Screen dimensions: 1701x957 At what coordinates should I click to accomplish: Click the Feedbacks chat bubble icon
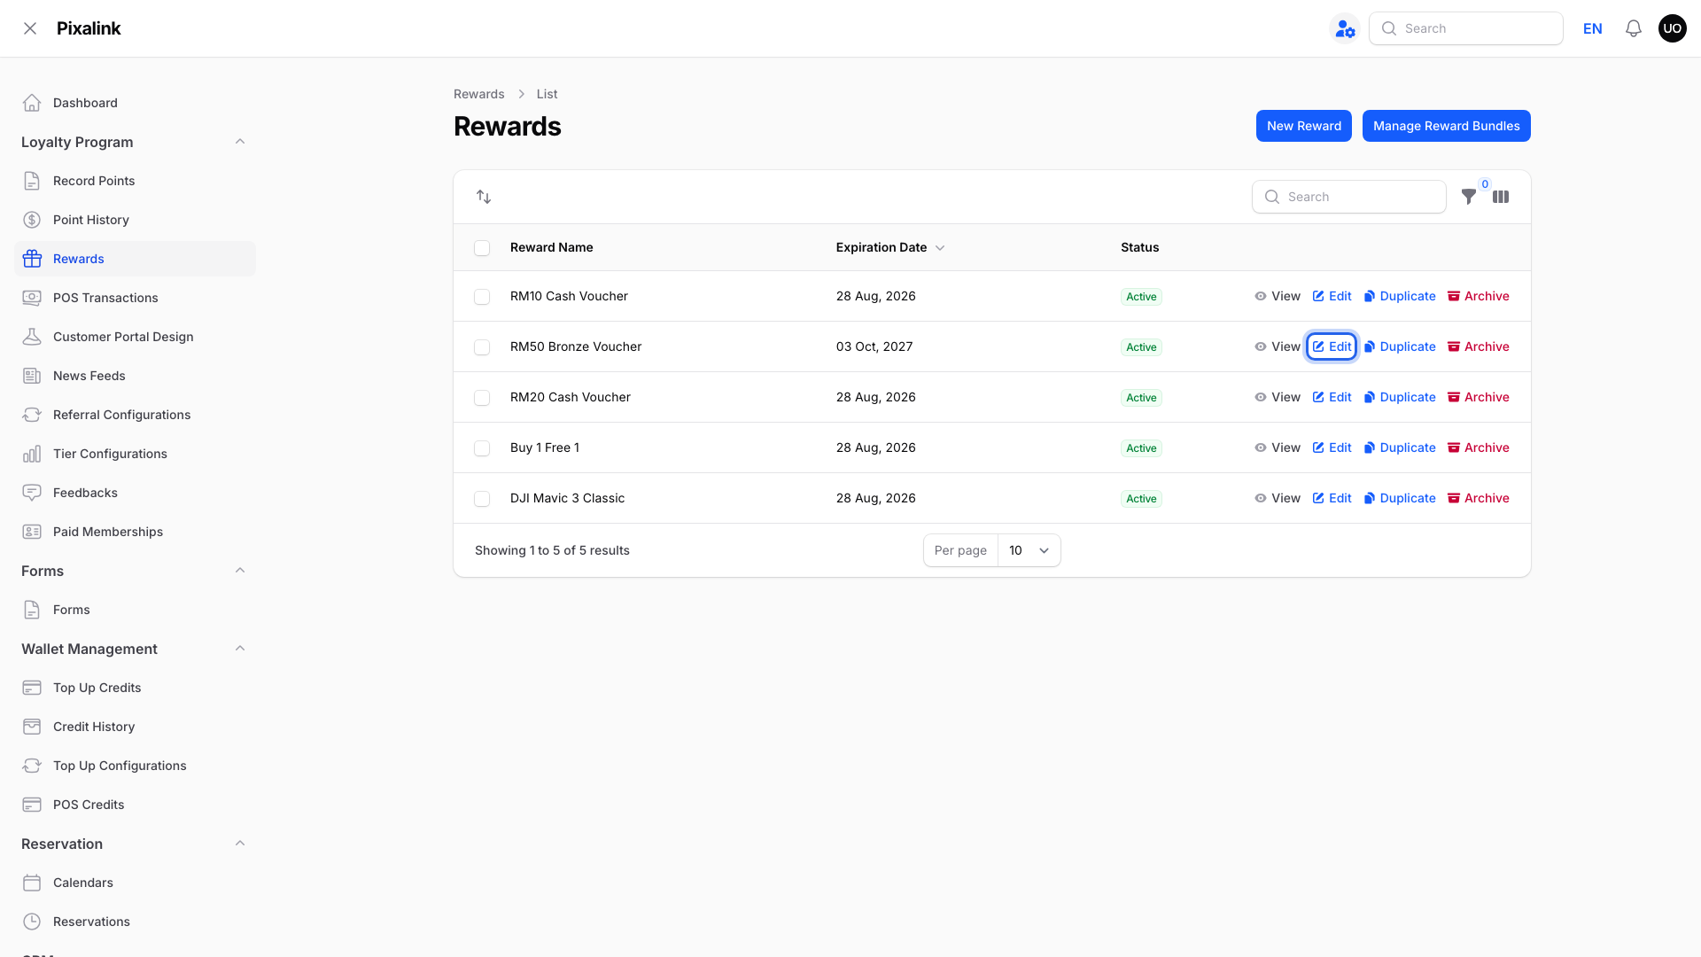coord(32,493)
